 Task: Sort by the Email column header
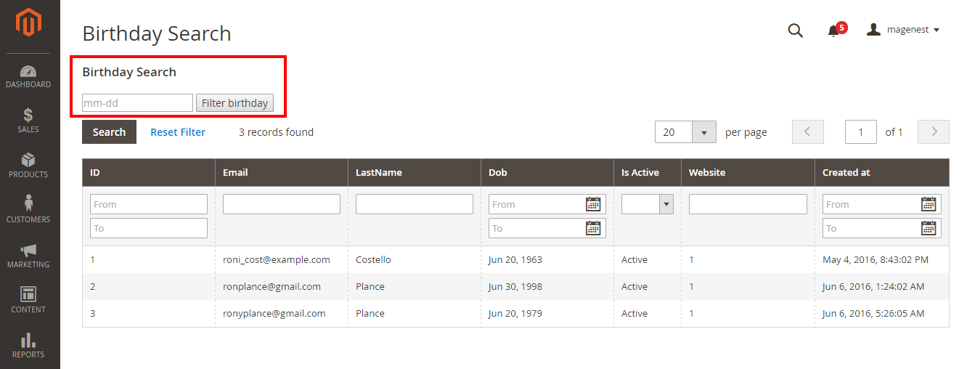235,173
